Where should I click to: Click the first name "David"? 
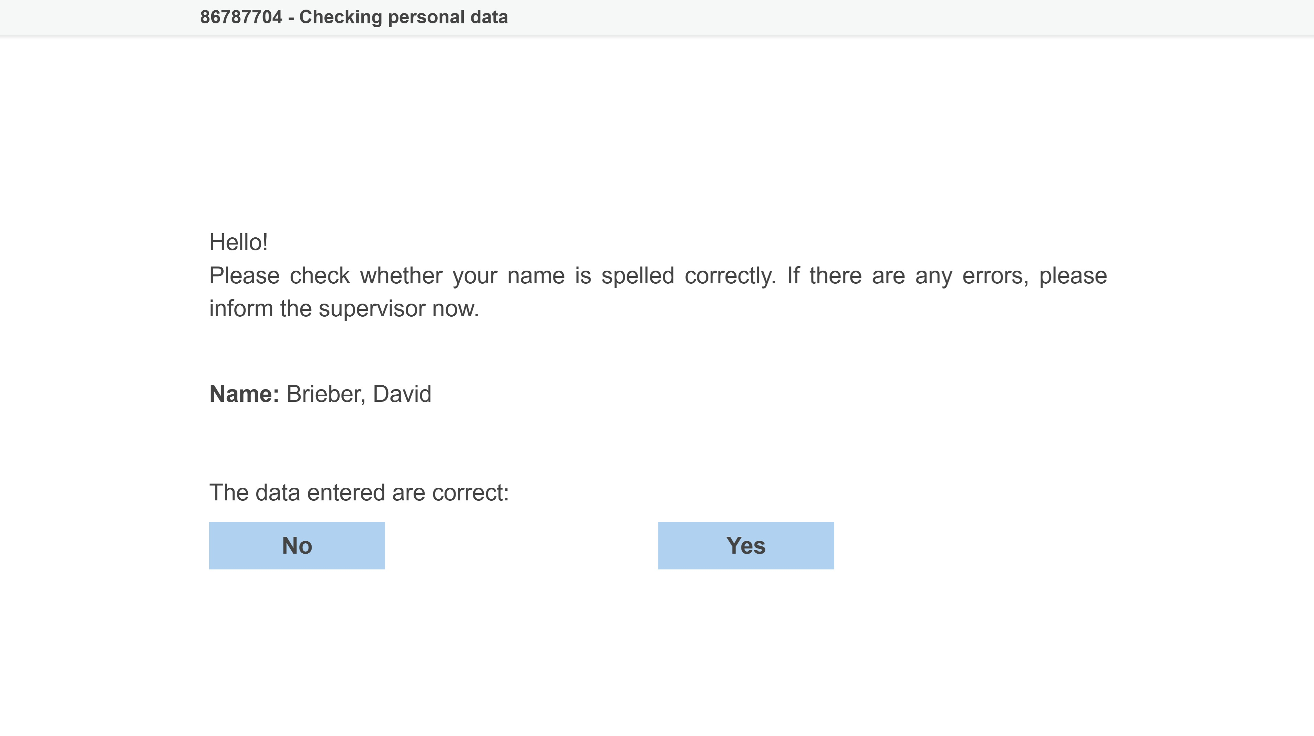pos(402,394)
